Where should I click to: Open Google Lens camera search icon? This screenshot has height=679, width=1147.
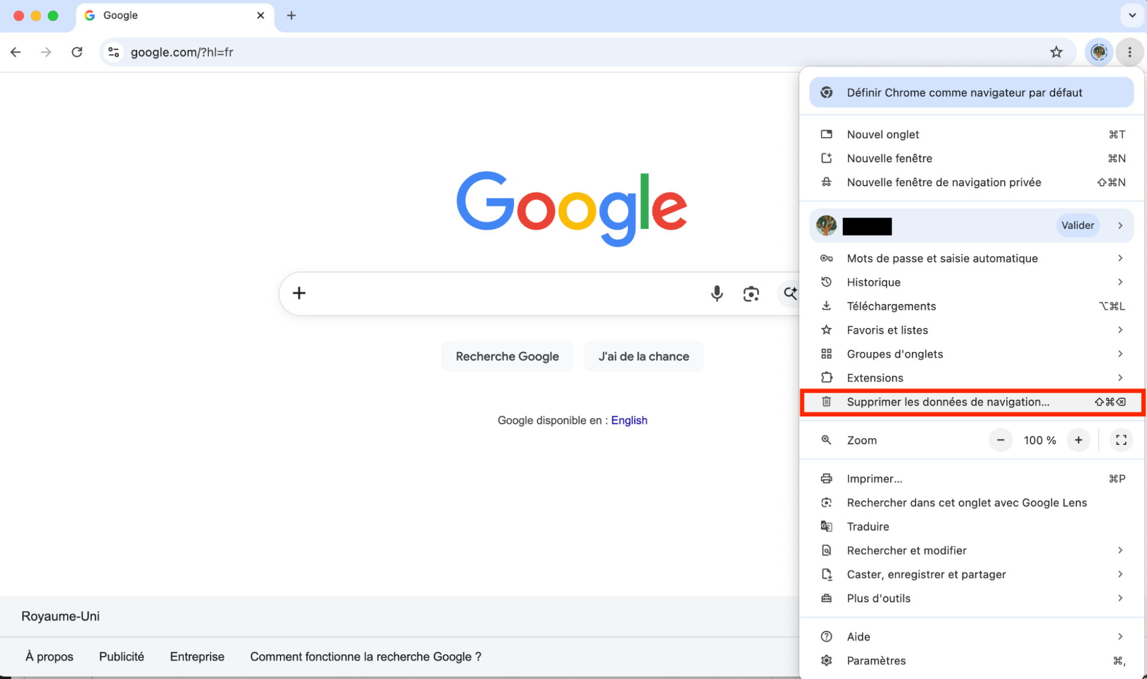tap(751, 294)
